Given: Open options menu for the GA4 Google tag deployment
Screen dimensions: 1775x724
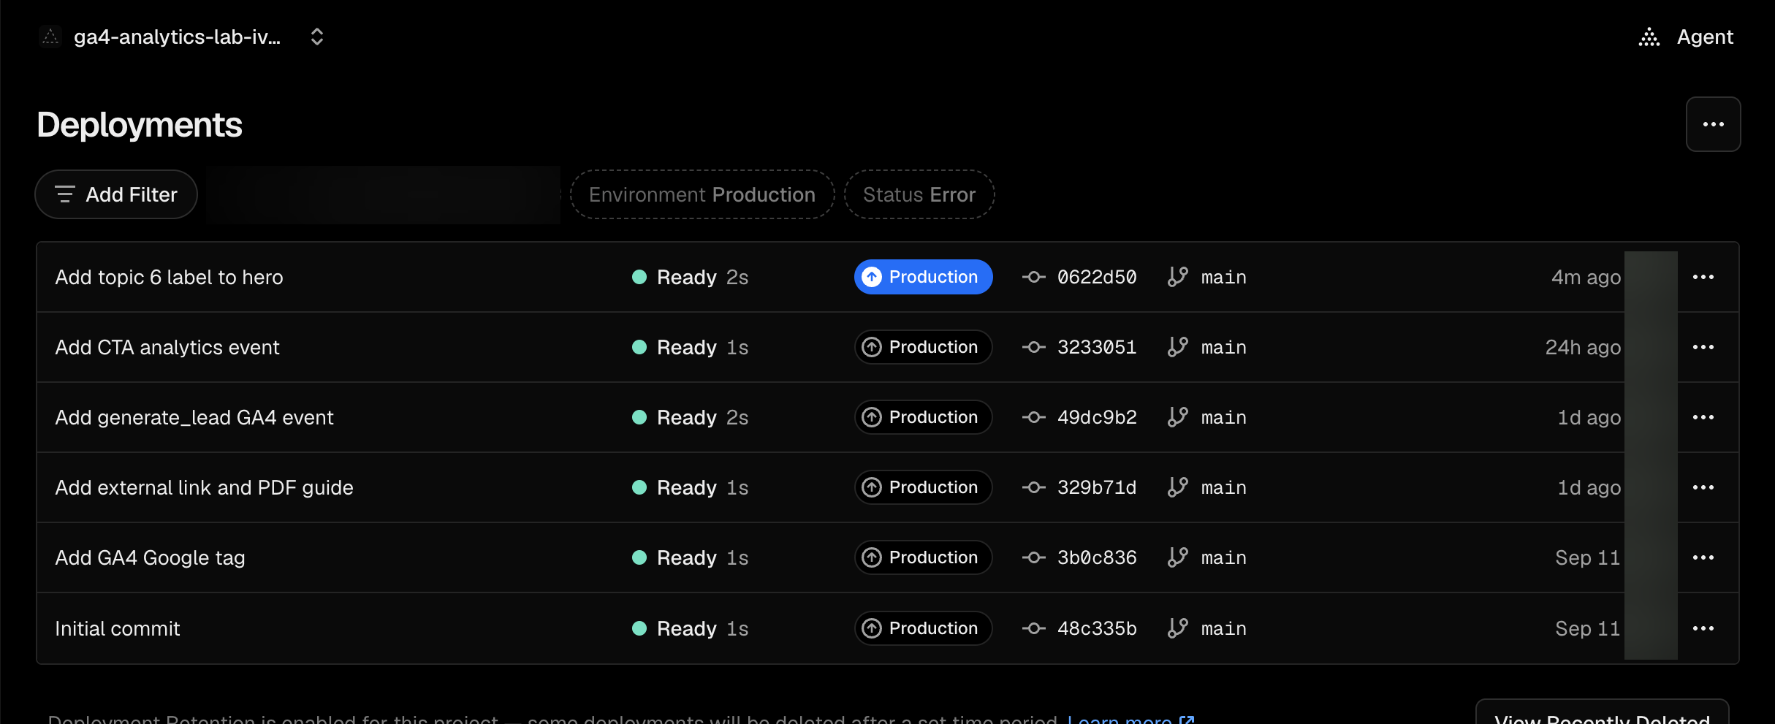Looking at the screenshot, I should 1703,557.
